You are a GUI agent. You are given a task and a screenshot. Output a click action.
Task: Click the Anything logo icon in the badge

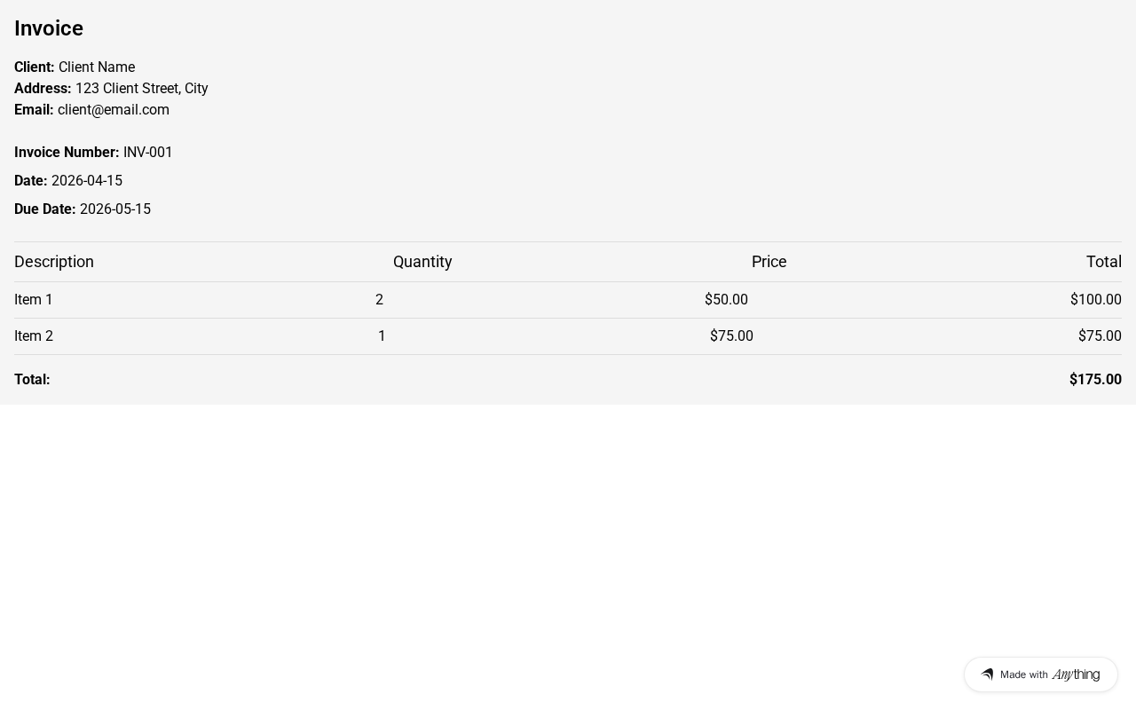[987, 674]
